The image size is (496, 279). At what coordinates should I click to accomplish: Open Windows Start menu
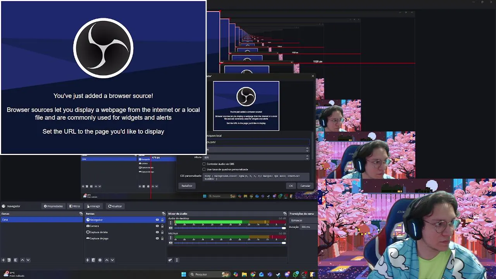pyautogui.click(x=184, y=274)
